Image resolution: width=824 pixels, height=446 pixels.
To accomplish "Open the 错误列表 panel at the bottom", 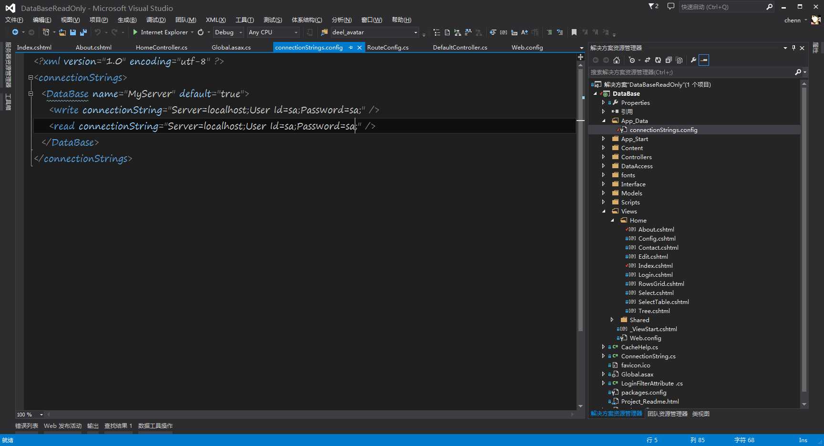I will click(26, 426).
